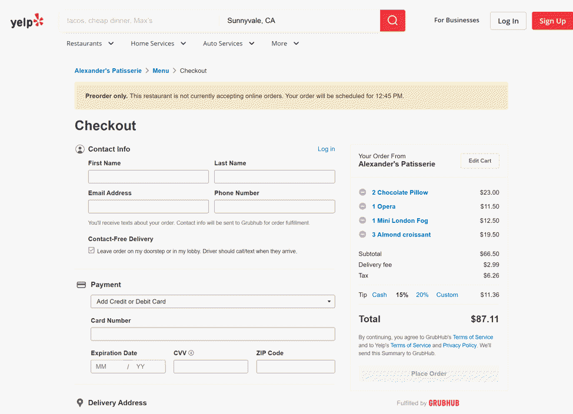Open the More menu
The width and height of the screenshot is (573, 414).
click(x=285, y=44)
